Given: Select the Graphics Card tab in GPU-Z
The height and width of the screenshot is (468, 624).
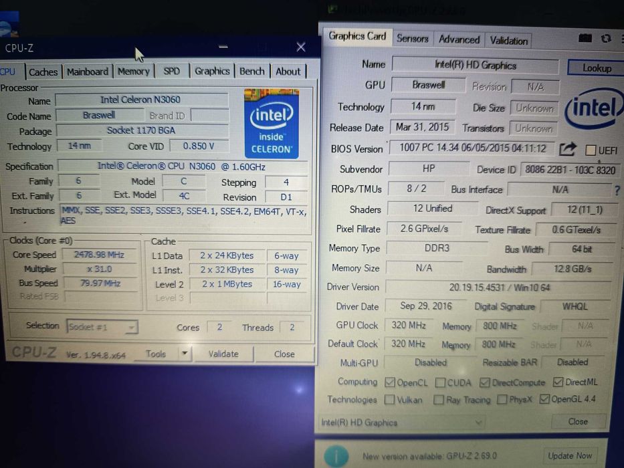Looking at the screenshot, I should point(357,36).
